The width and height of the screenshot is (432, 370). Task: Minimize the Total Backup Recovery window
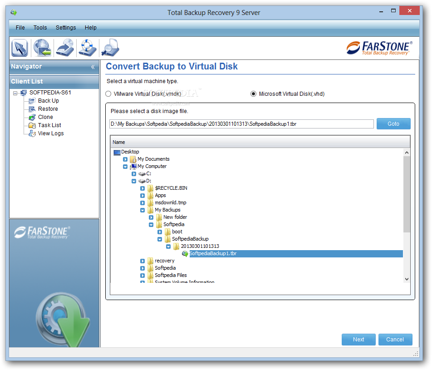[381, 12]
